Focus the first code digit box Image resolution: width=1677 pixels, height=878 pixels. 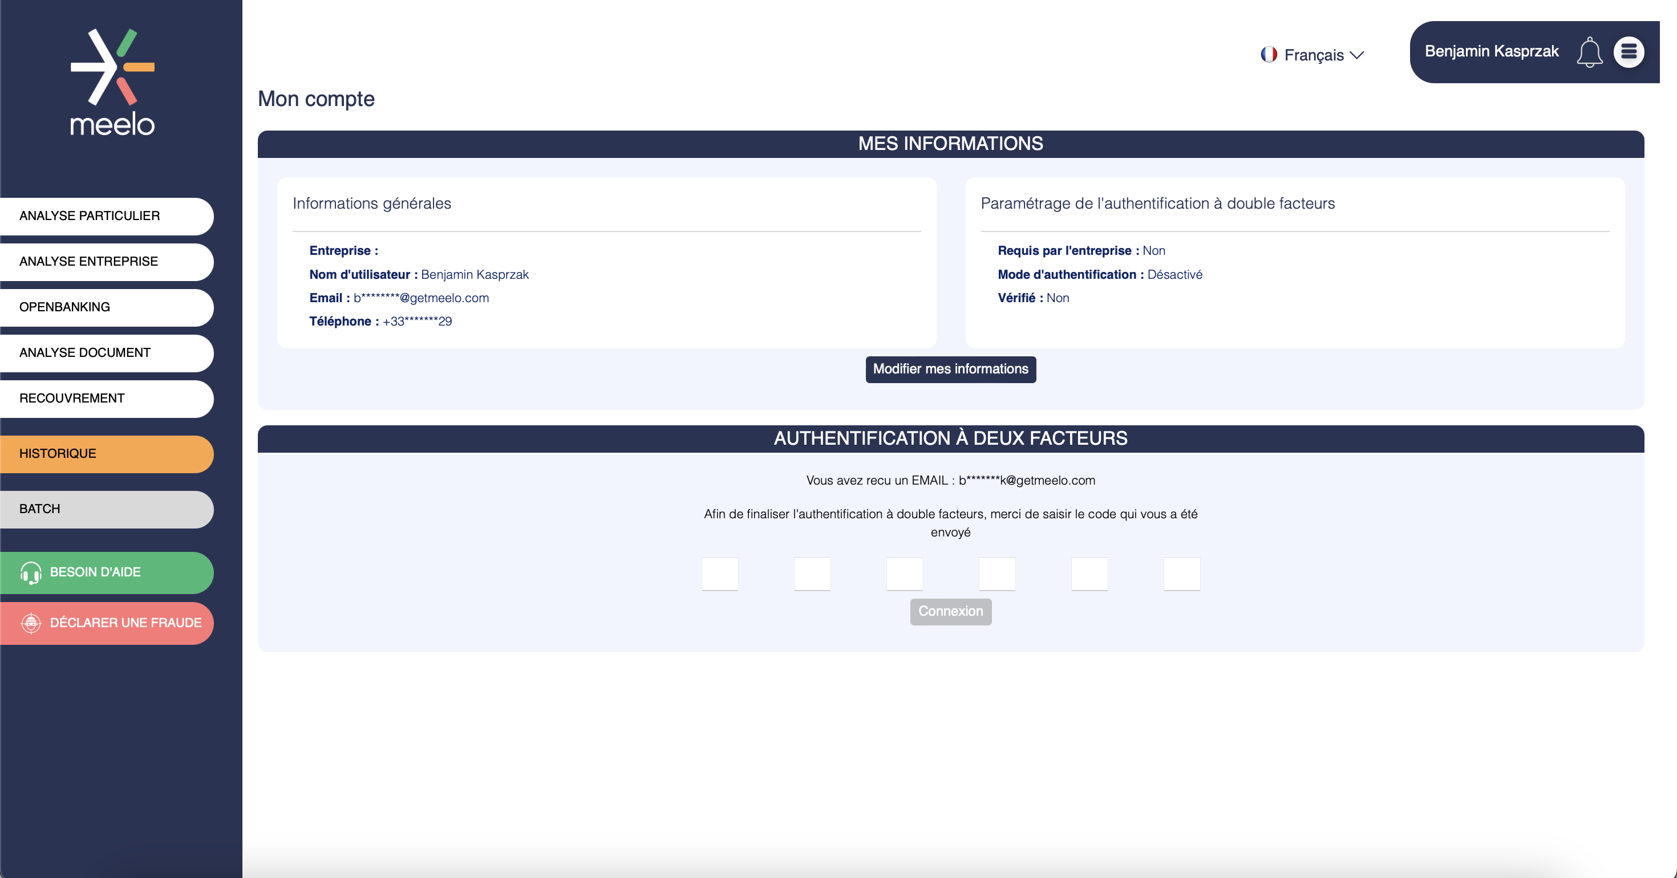point(720,574)
